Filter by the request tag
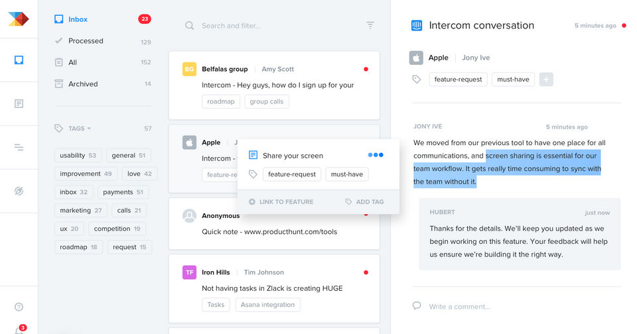 [x=129, y=247]
